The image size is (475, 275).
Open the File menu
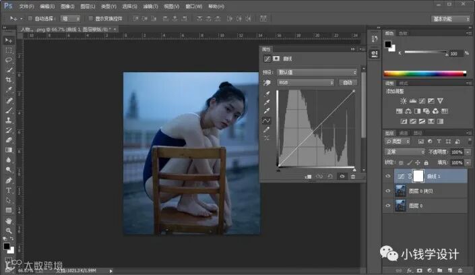pos(27,6)
